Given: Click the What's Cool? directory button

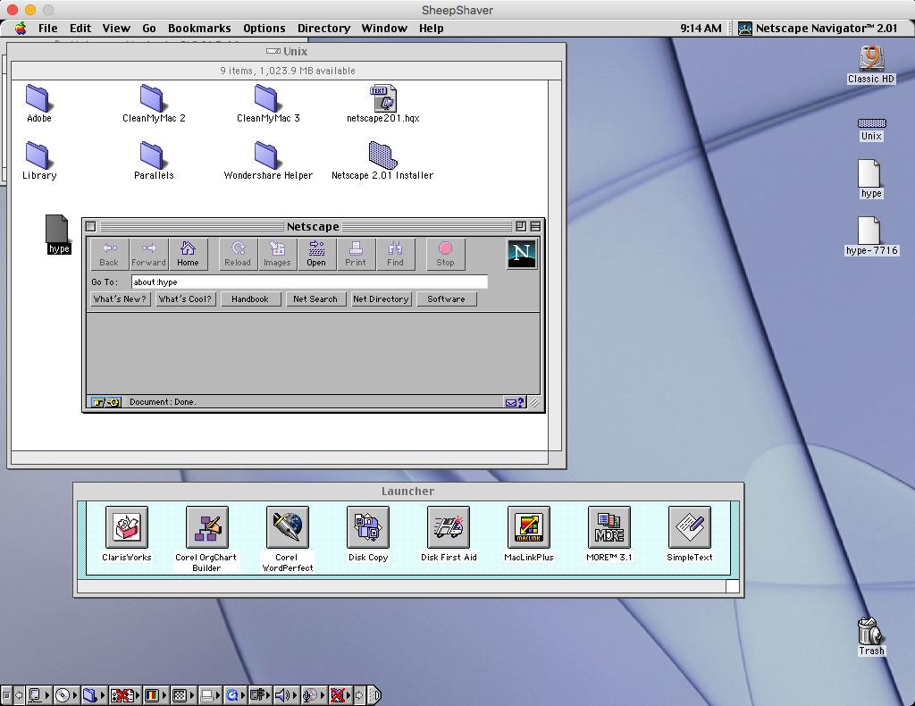Looking at the screenshot, I should click(x=185, y=298).
